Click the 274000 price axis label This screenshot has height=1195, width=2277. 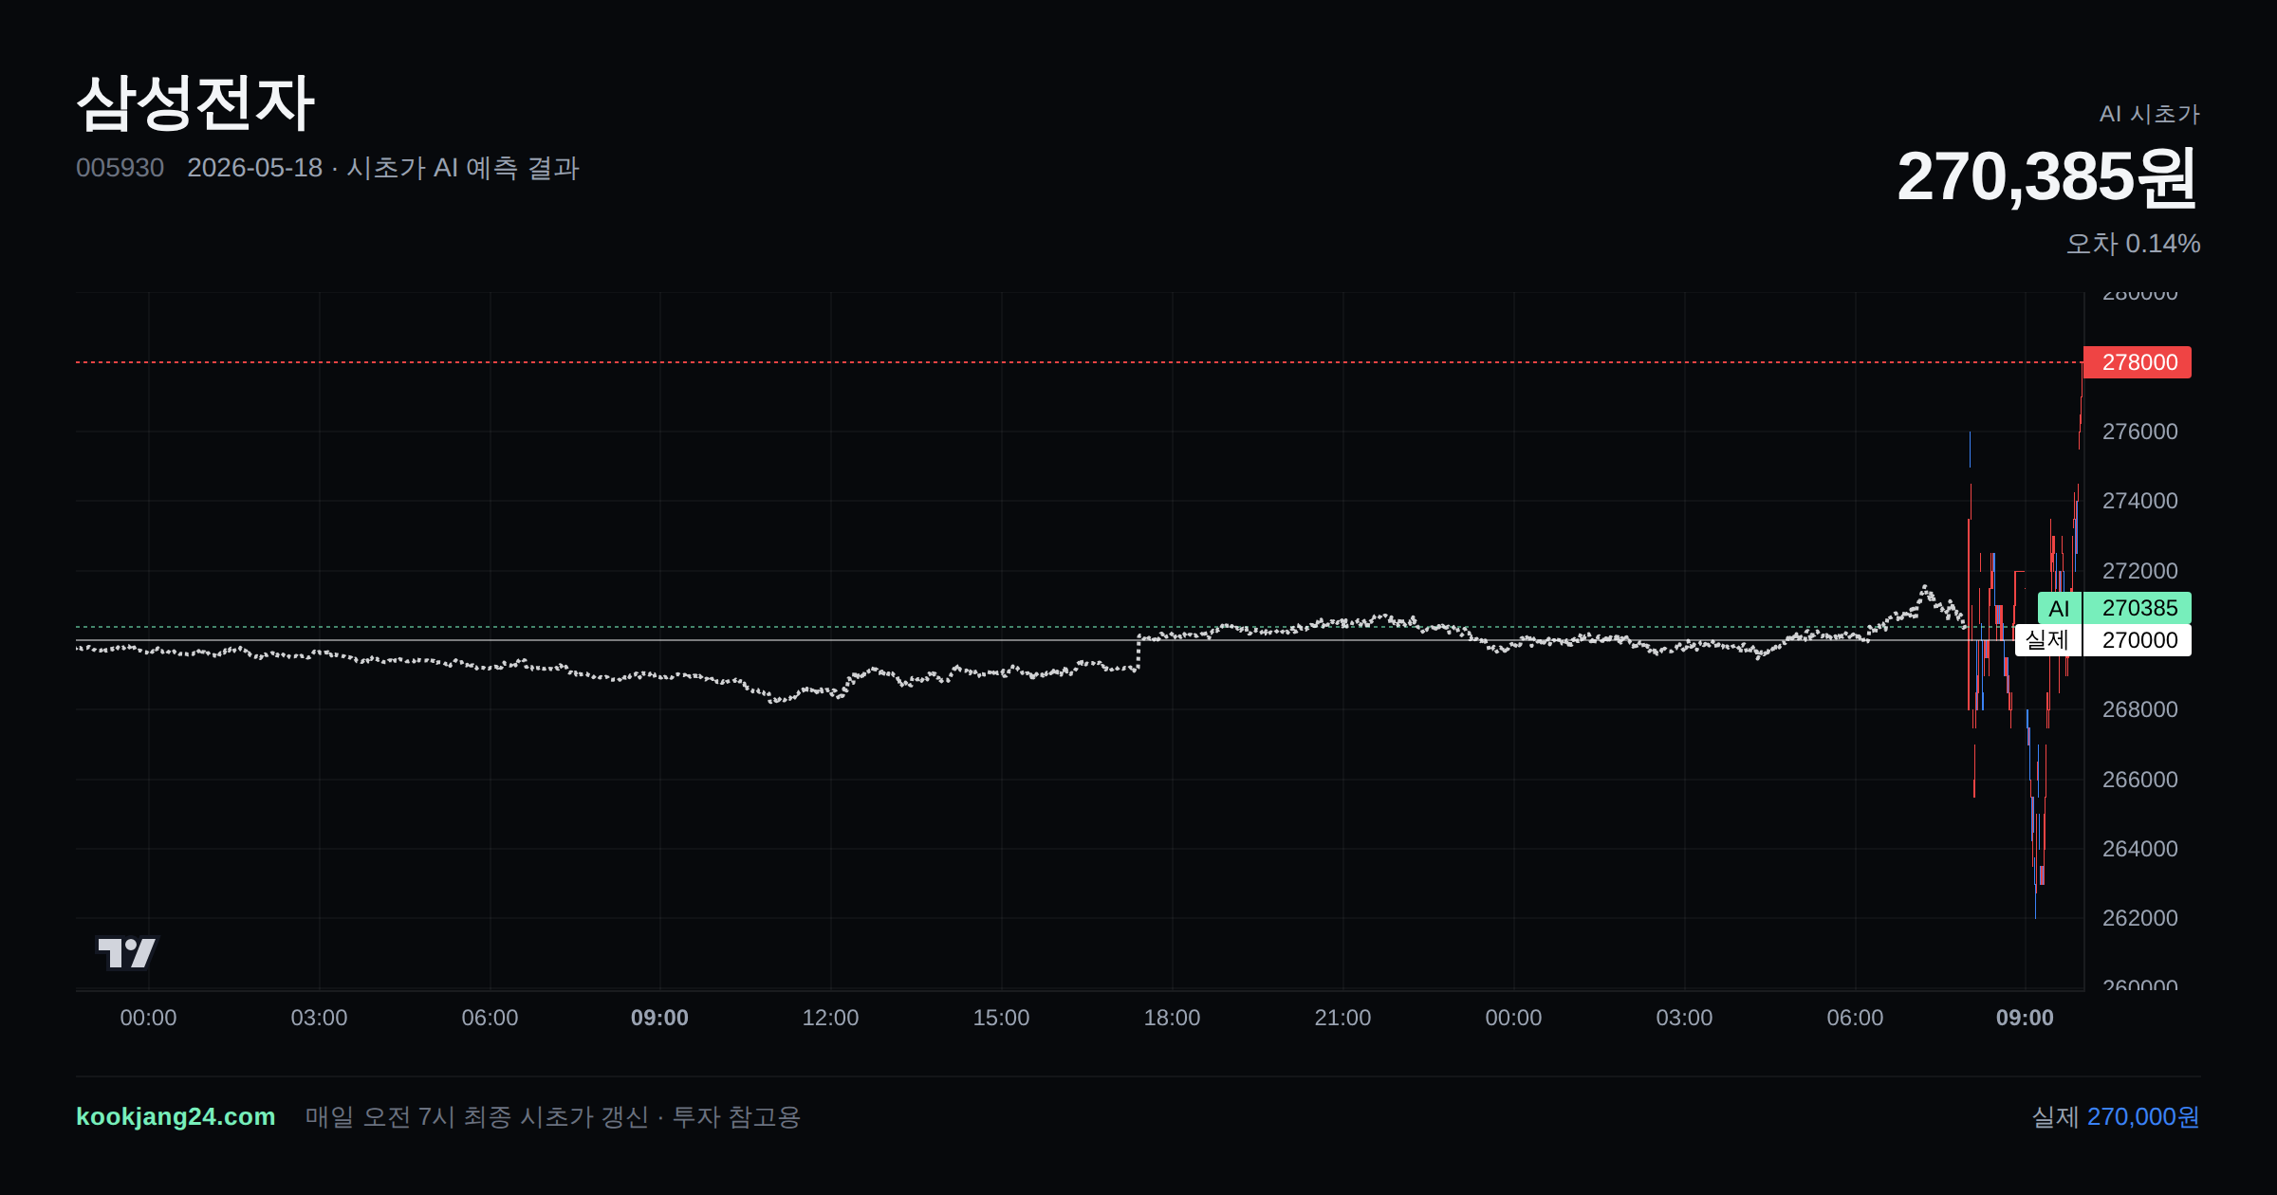[x=2140, y=501]
